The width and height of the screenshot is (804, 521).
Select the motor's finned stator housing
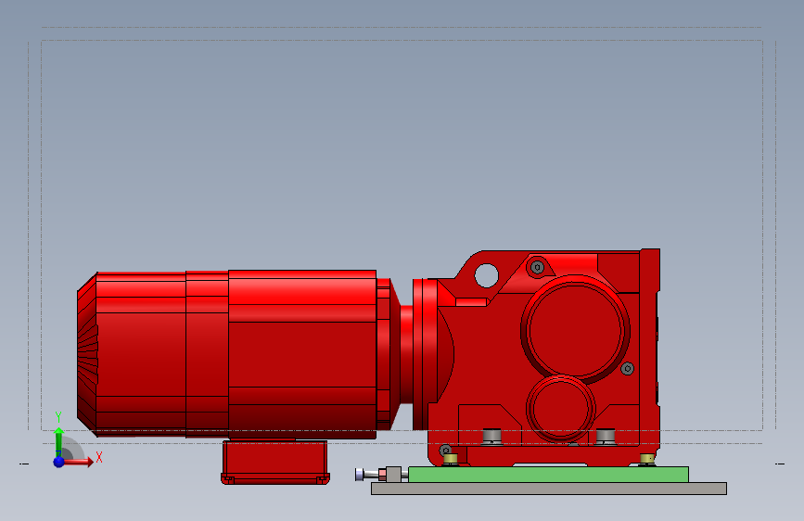[302, 354]
